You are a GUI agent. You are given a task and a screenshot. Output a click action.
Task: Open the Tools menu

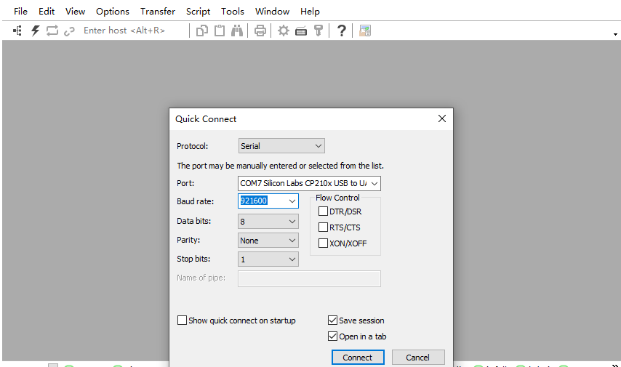pos(233,12)
